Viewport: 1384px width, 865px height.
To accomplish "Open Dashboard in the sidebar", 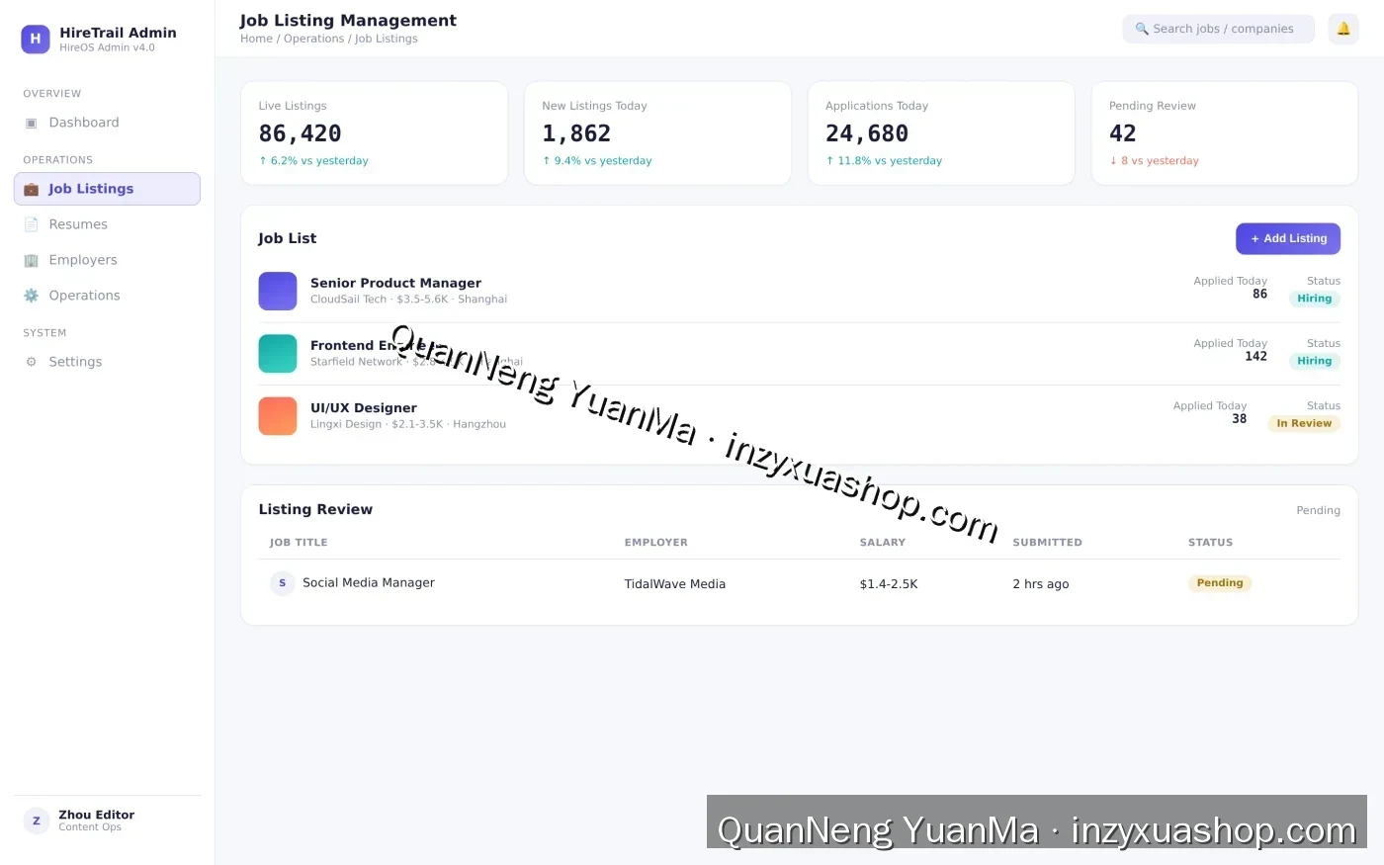I will tap(107, 123).
